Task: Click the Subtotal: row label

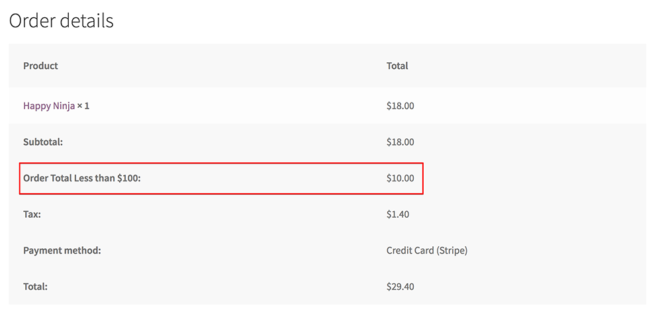Action: pyautogui.click(x=42, y=142)
